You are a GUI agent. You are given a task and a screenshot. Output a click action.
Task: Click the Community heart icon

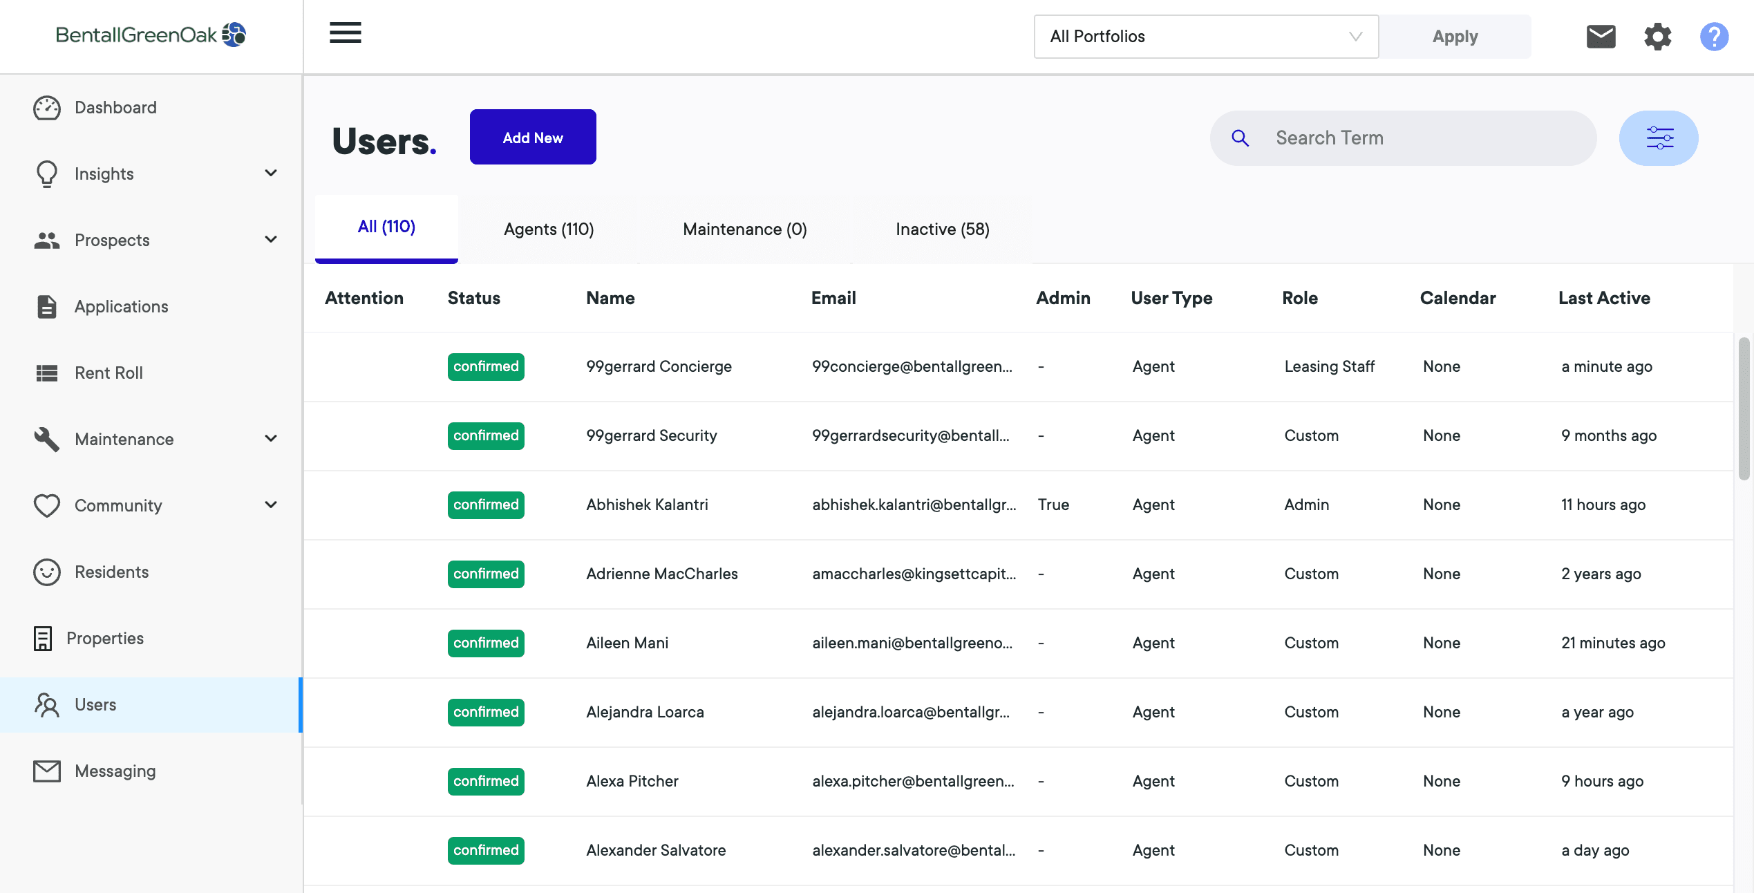click(47, 505)
